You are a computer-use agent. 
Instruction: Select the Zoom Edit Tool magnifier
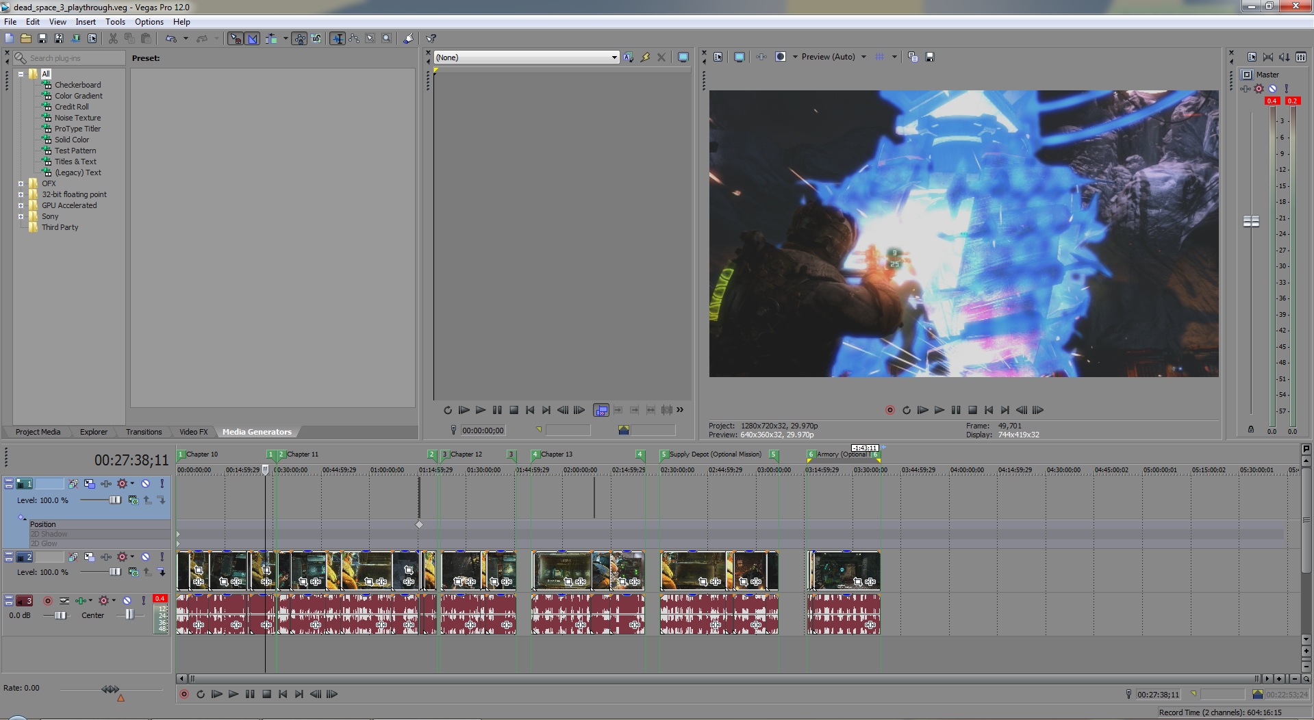[387, 38]
